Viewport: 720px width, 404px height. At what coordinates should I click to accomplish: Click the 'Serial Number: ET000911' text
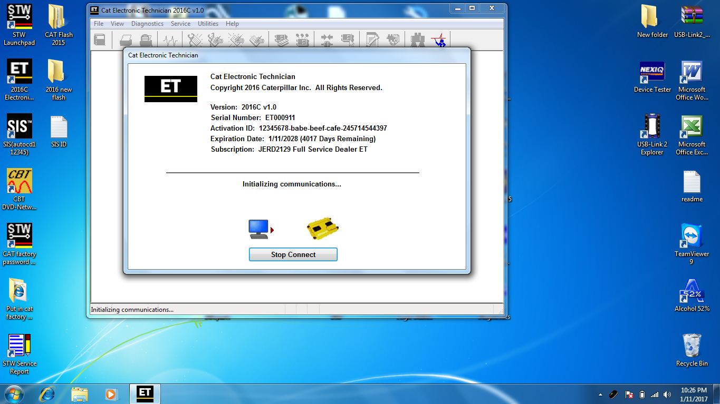pyautogui.click(x=253, y=118)
